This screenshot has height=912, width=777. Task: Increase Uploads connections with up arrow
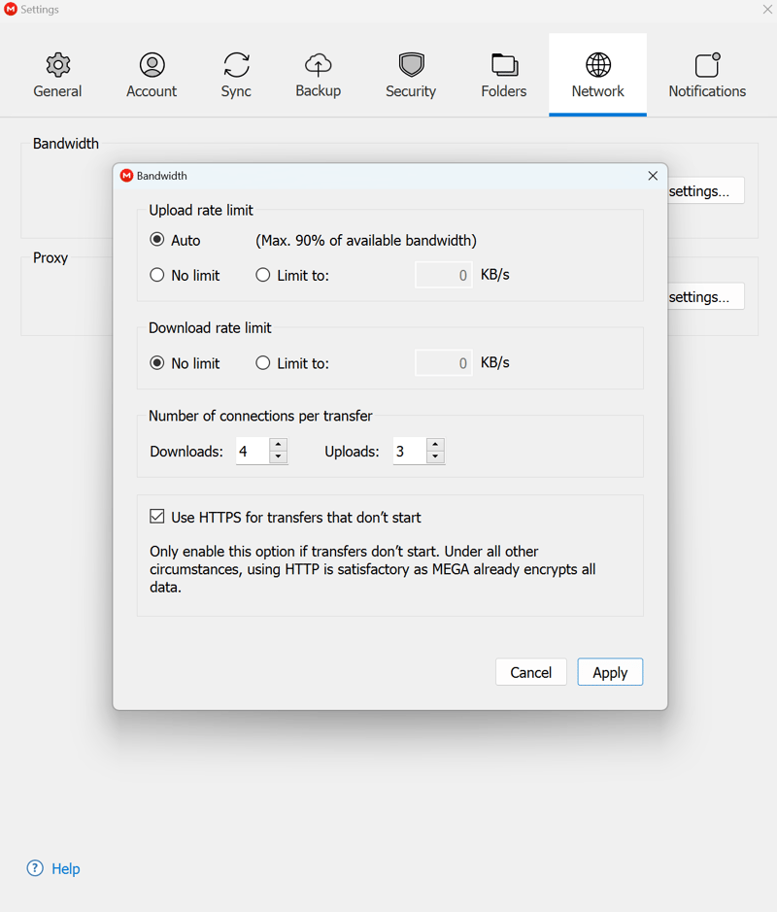click(435, 445)
